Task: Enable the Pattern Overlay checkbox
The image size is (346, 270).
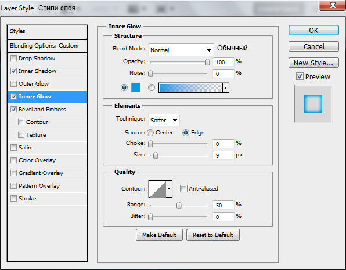Action: 14,186
